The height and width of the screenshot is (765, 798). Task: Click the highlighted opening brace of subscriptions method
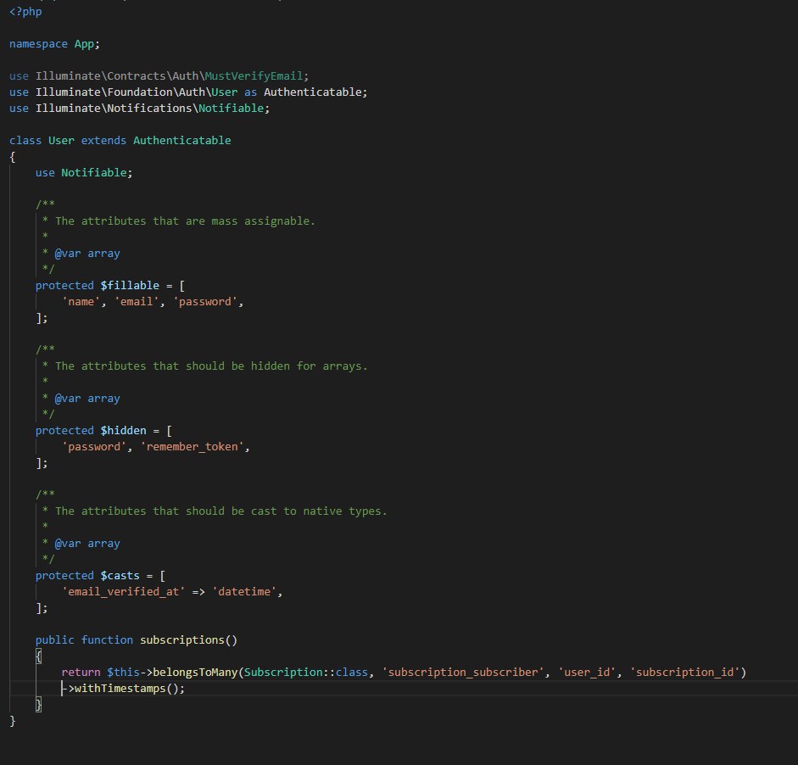click(39, 656)
